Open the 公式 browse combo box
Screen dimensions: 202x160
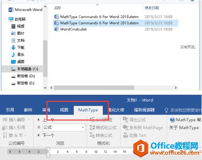point(64,128)
